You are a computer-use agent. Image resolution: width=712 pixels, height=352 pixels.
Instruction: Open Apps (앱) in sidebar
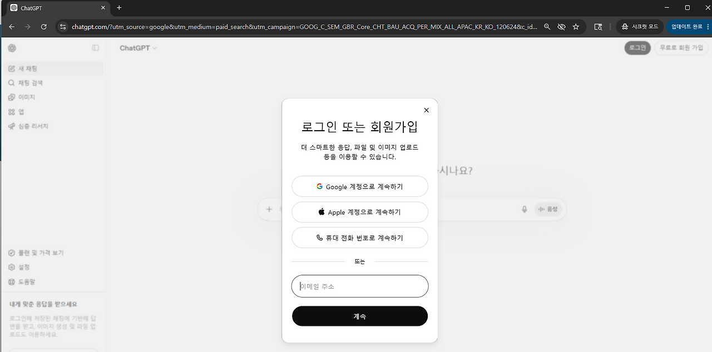point(53,112)
